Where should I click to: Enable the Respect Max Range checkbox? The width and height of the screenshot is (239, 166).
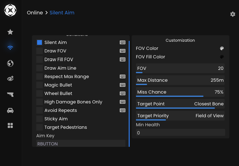(x=39, y=76)
